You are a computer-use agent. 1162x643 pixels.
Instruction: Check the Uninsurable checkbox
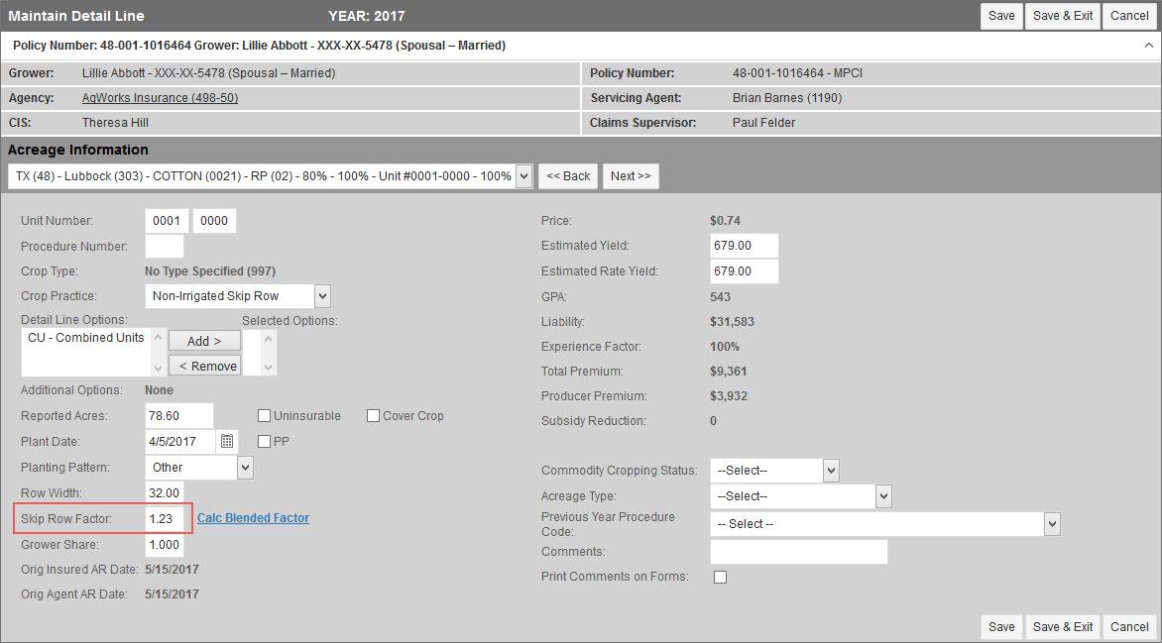coord(265,416)
